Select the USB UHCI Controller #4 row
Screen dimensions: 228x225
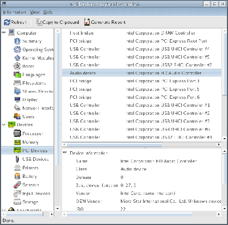[141, 49]
